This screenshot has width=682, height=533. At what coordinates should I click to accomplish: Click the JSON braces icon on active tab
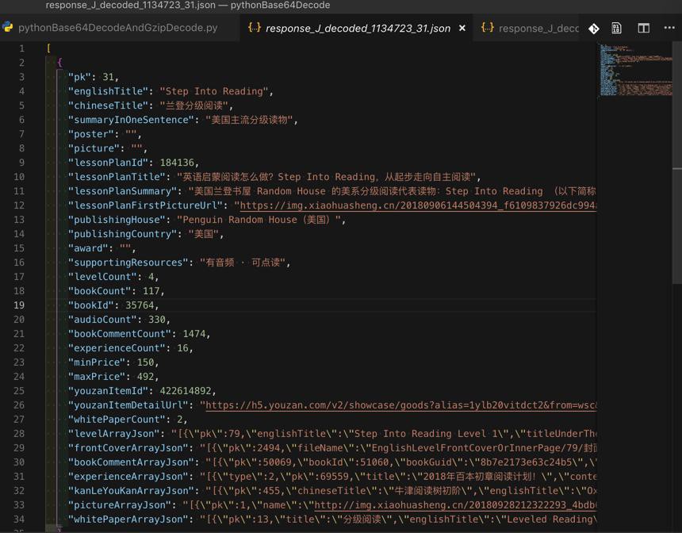click(x=255, y=28)
